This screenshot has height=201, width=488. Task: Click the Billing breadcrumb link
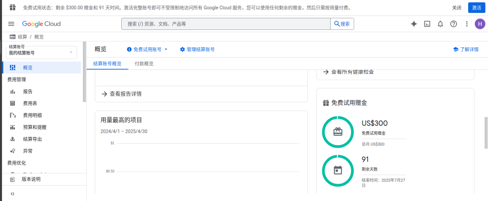pos(22,37)
